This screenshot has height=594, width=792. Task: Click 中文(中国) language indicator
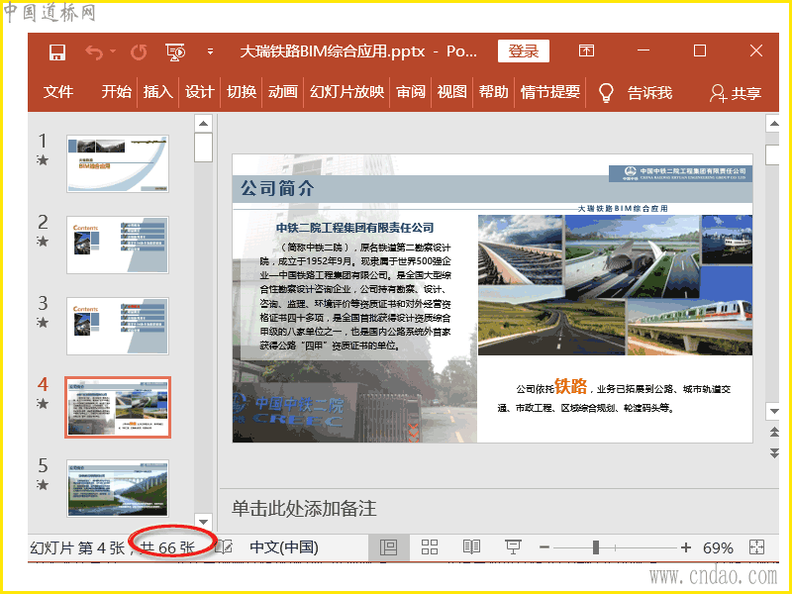click(x=284, y=547)
